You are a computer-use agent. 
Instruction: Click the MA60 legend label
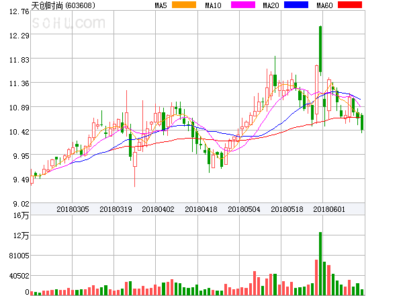click(324, 5)
